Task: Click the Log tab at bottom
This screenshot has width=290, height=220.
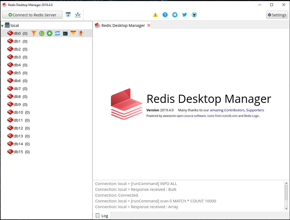Action: pyautogui.click(x=102, y=216)
